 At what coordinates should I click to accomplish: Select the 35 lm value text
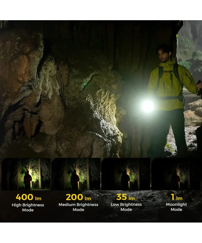[x=126, y=197]
